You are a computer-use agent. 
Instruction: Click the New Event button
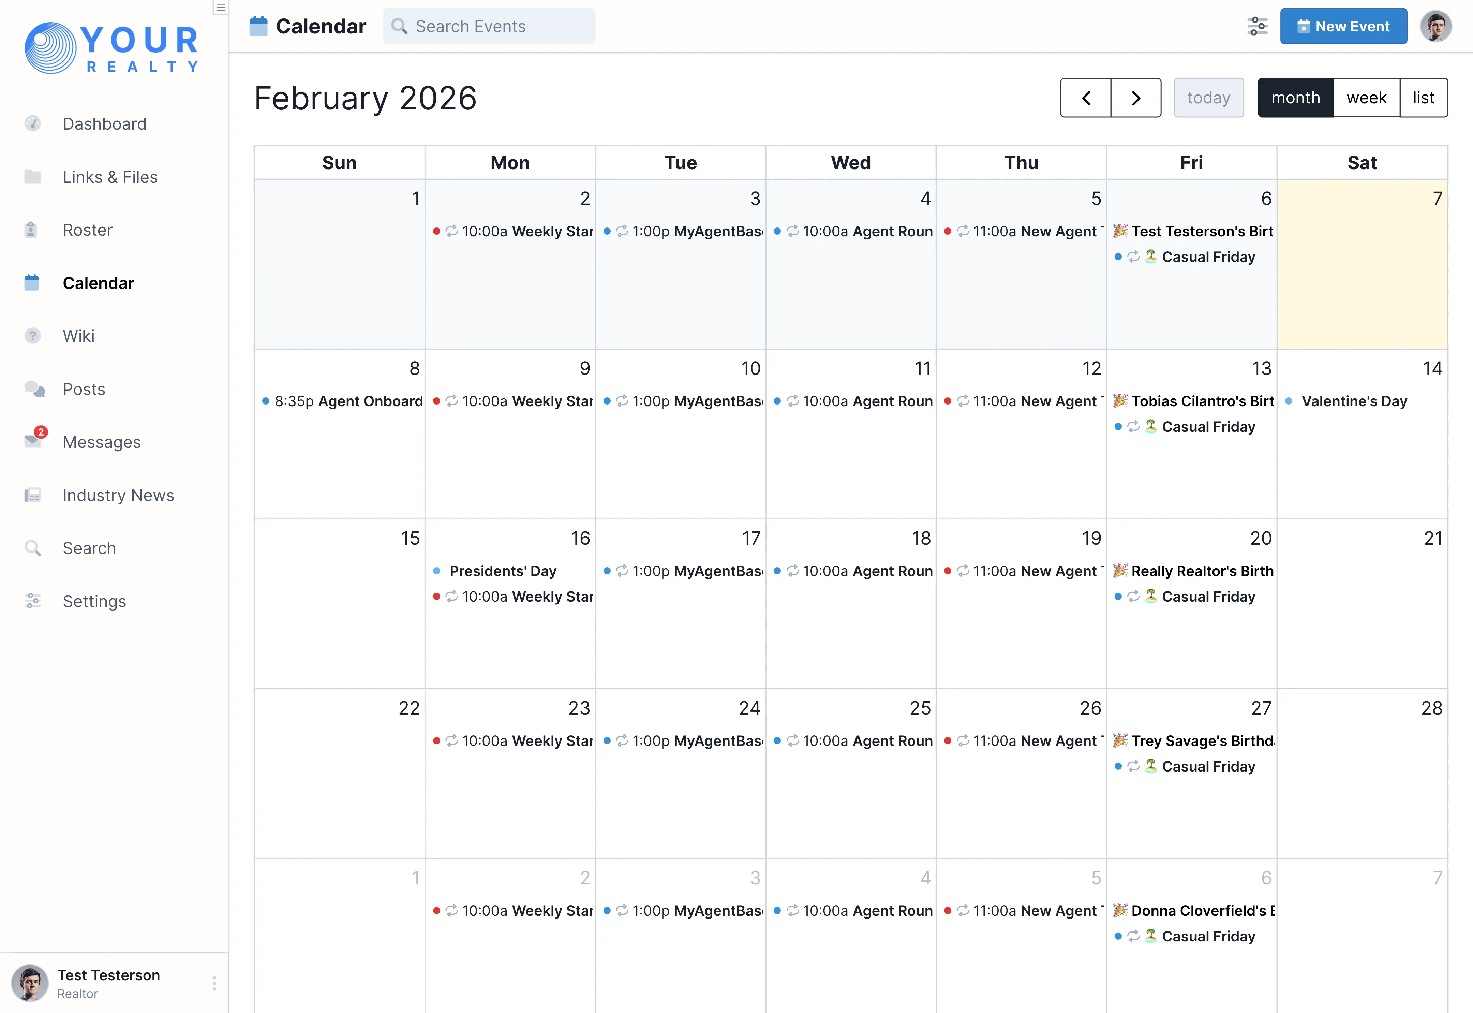tap(1343, 26)
